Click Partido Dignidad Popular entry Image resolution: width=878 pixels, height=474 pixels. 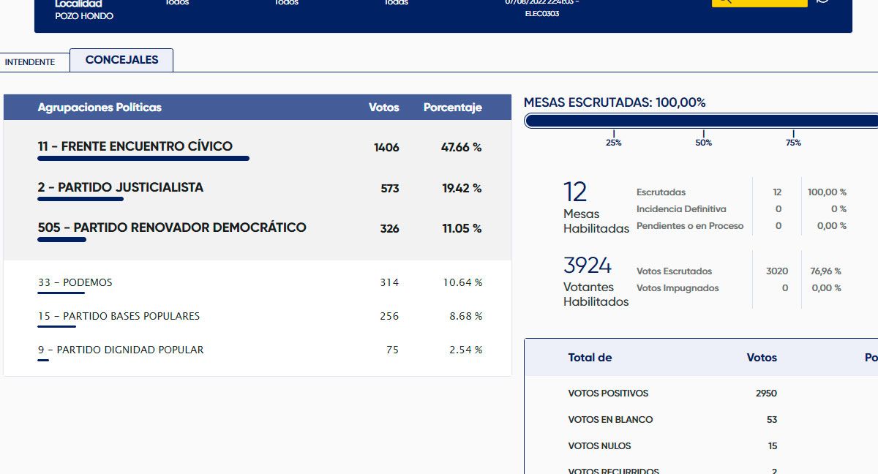(121, 350)
